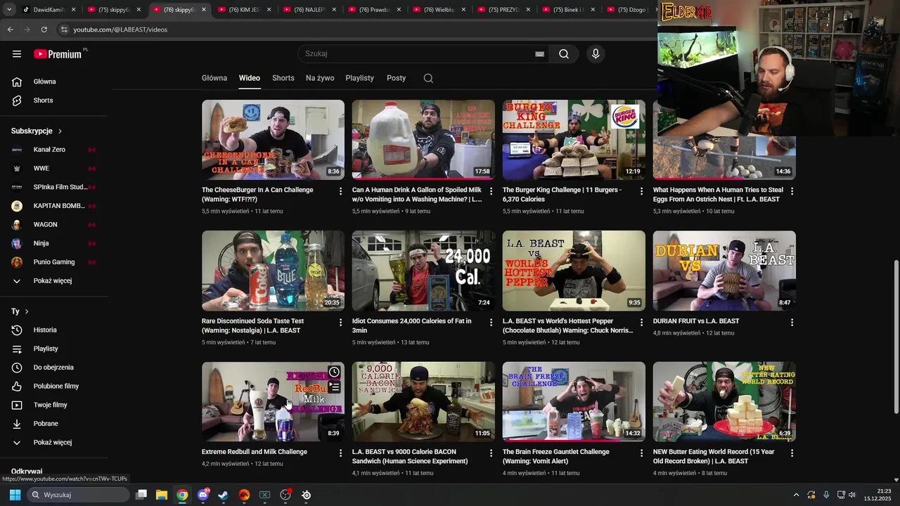Open Rare Discontinued Soda Taste Test title
The image size is (900, 506).
coord(253,325)
